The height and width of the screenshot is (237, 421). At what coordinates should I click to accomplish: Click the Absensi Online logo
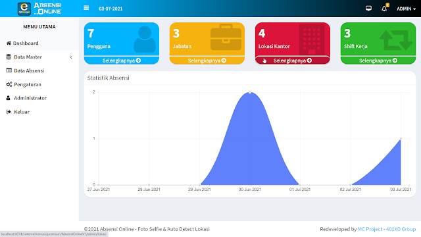pos(39,9)
